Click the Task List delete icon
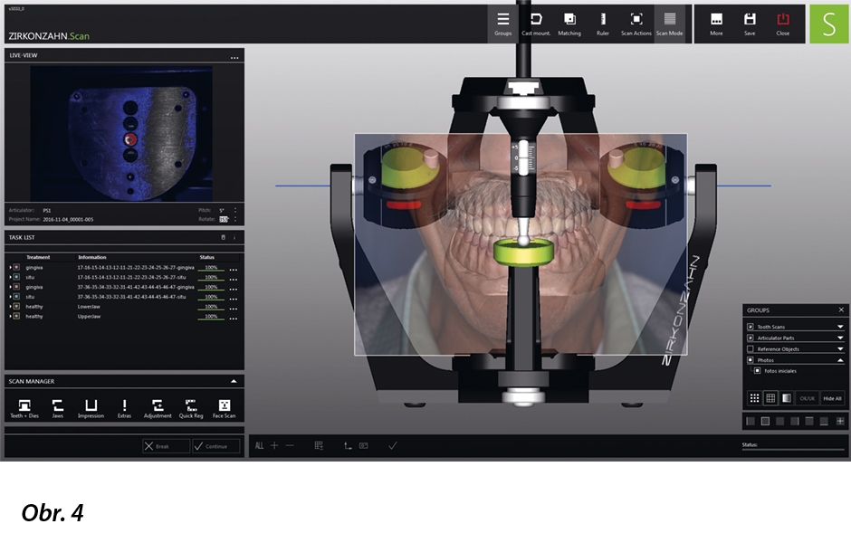The width and height of the screenshot is (851, 543). click(223, 237)
